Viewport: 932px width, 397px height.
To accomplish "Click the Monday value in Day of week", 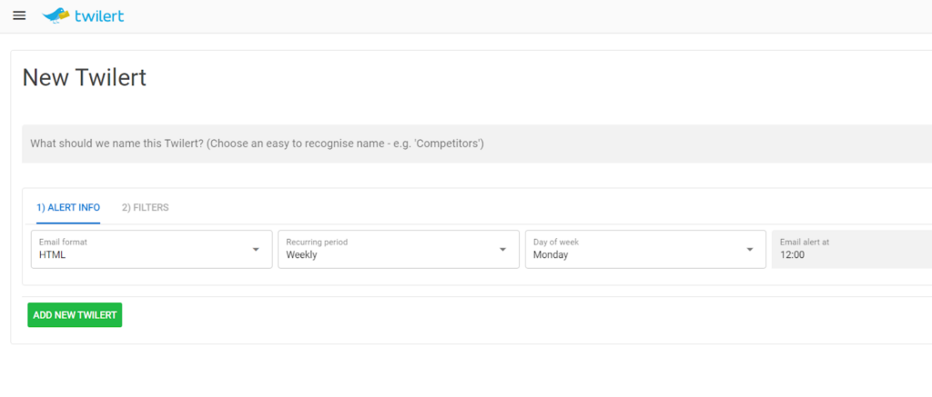I will 551,255.
